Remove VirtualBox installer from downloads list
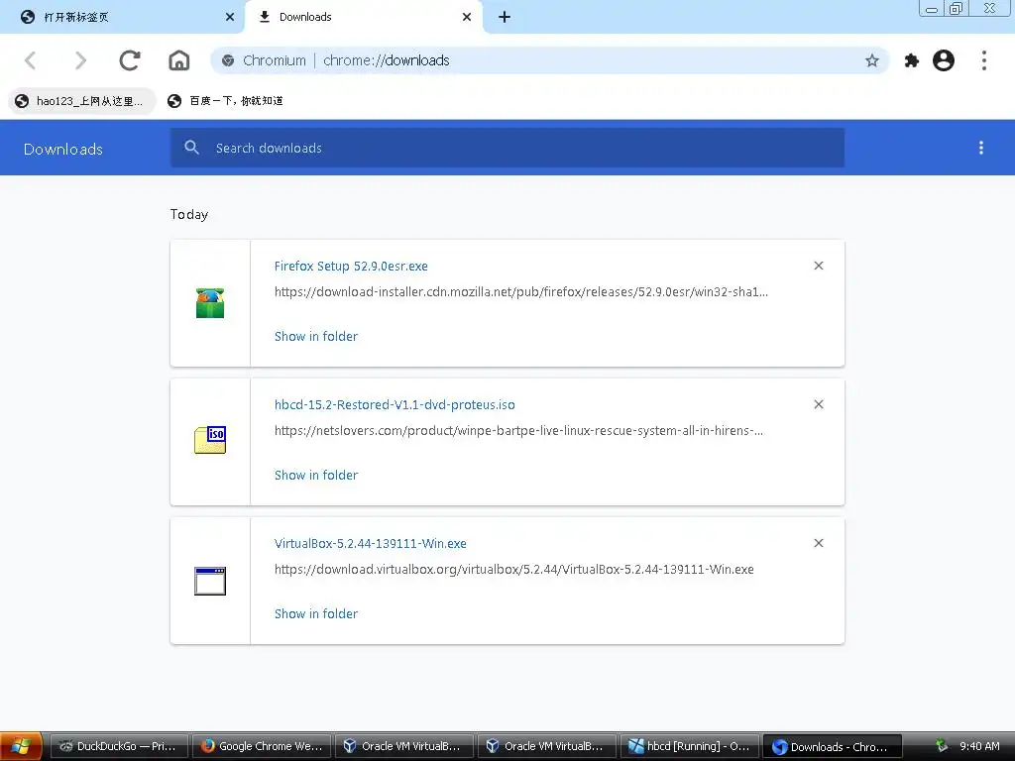Image resolution: width=1015 pixels, height=761 pixels. click(x=818, y=543)
